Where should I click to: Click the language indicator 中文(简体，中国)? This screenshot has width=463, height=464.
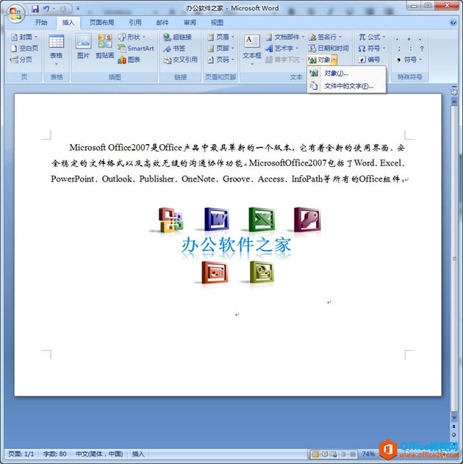tap(99, 454)
